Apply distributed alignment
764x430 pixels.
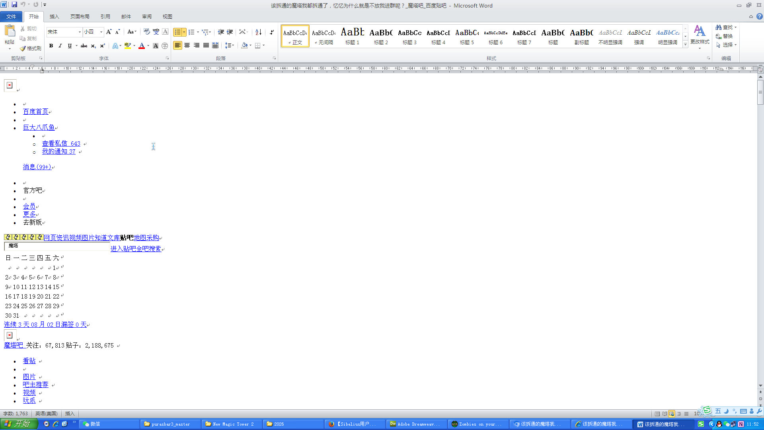coord(215,45)
